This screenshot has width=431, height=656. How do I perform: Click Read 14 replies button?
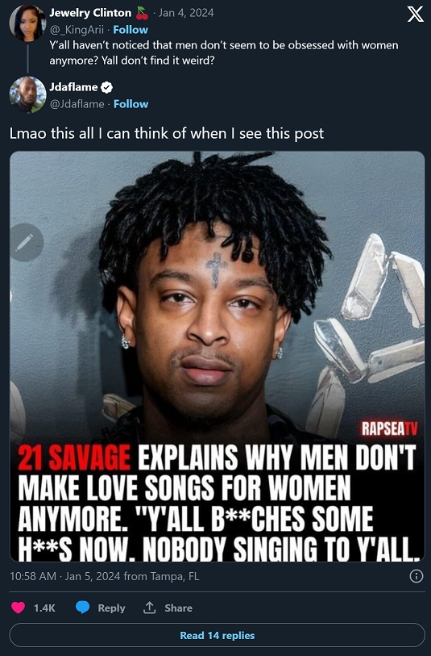pyautogui.click(x=218, y=635)
